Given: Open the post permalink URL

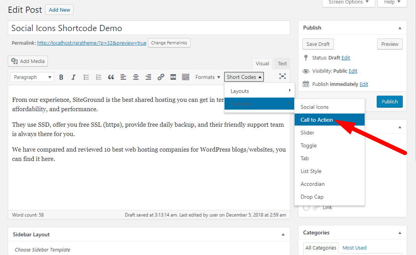Looking at the screenshot, I should tap(92, 43).
